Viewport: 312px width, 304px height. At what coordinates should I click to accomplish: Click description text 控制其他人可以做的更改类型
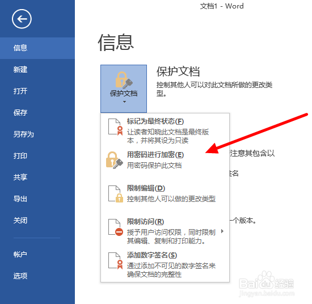coord(171,199)
